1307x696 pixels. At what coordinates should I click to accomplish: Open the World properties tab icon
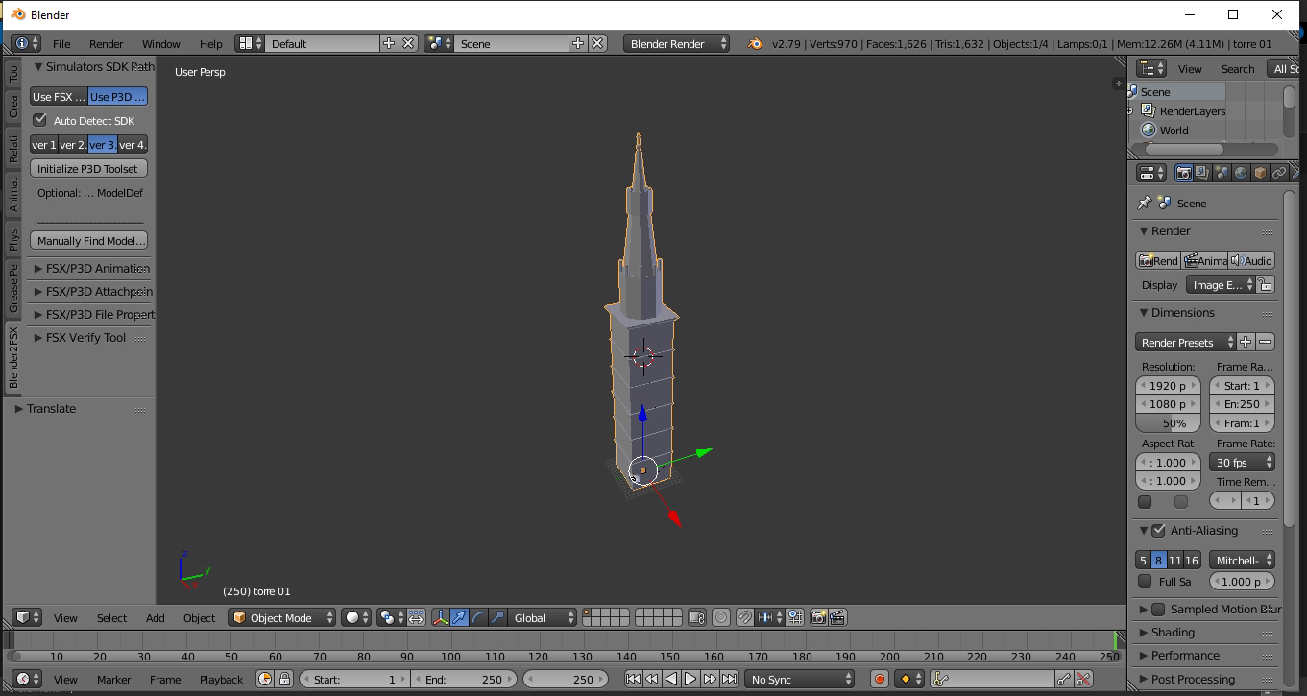pos(1241,173)
